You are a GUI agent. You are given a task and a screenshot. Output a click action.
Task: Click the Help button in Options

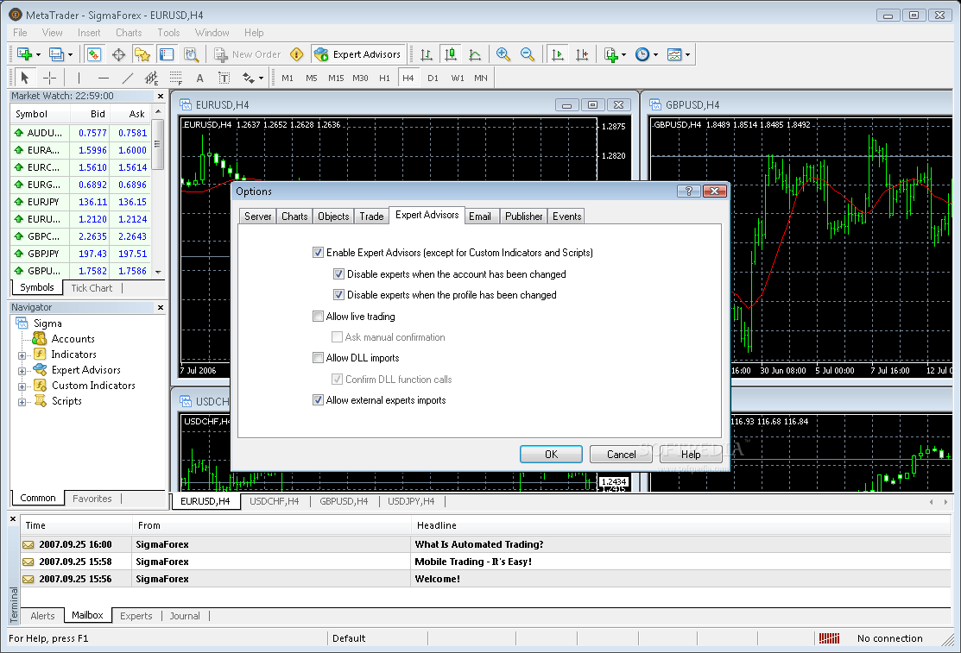click(691, 454)
